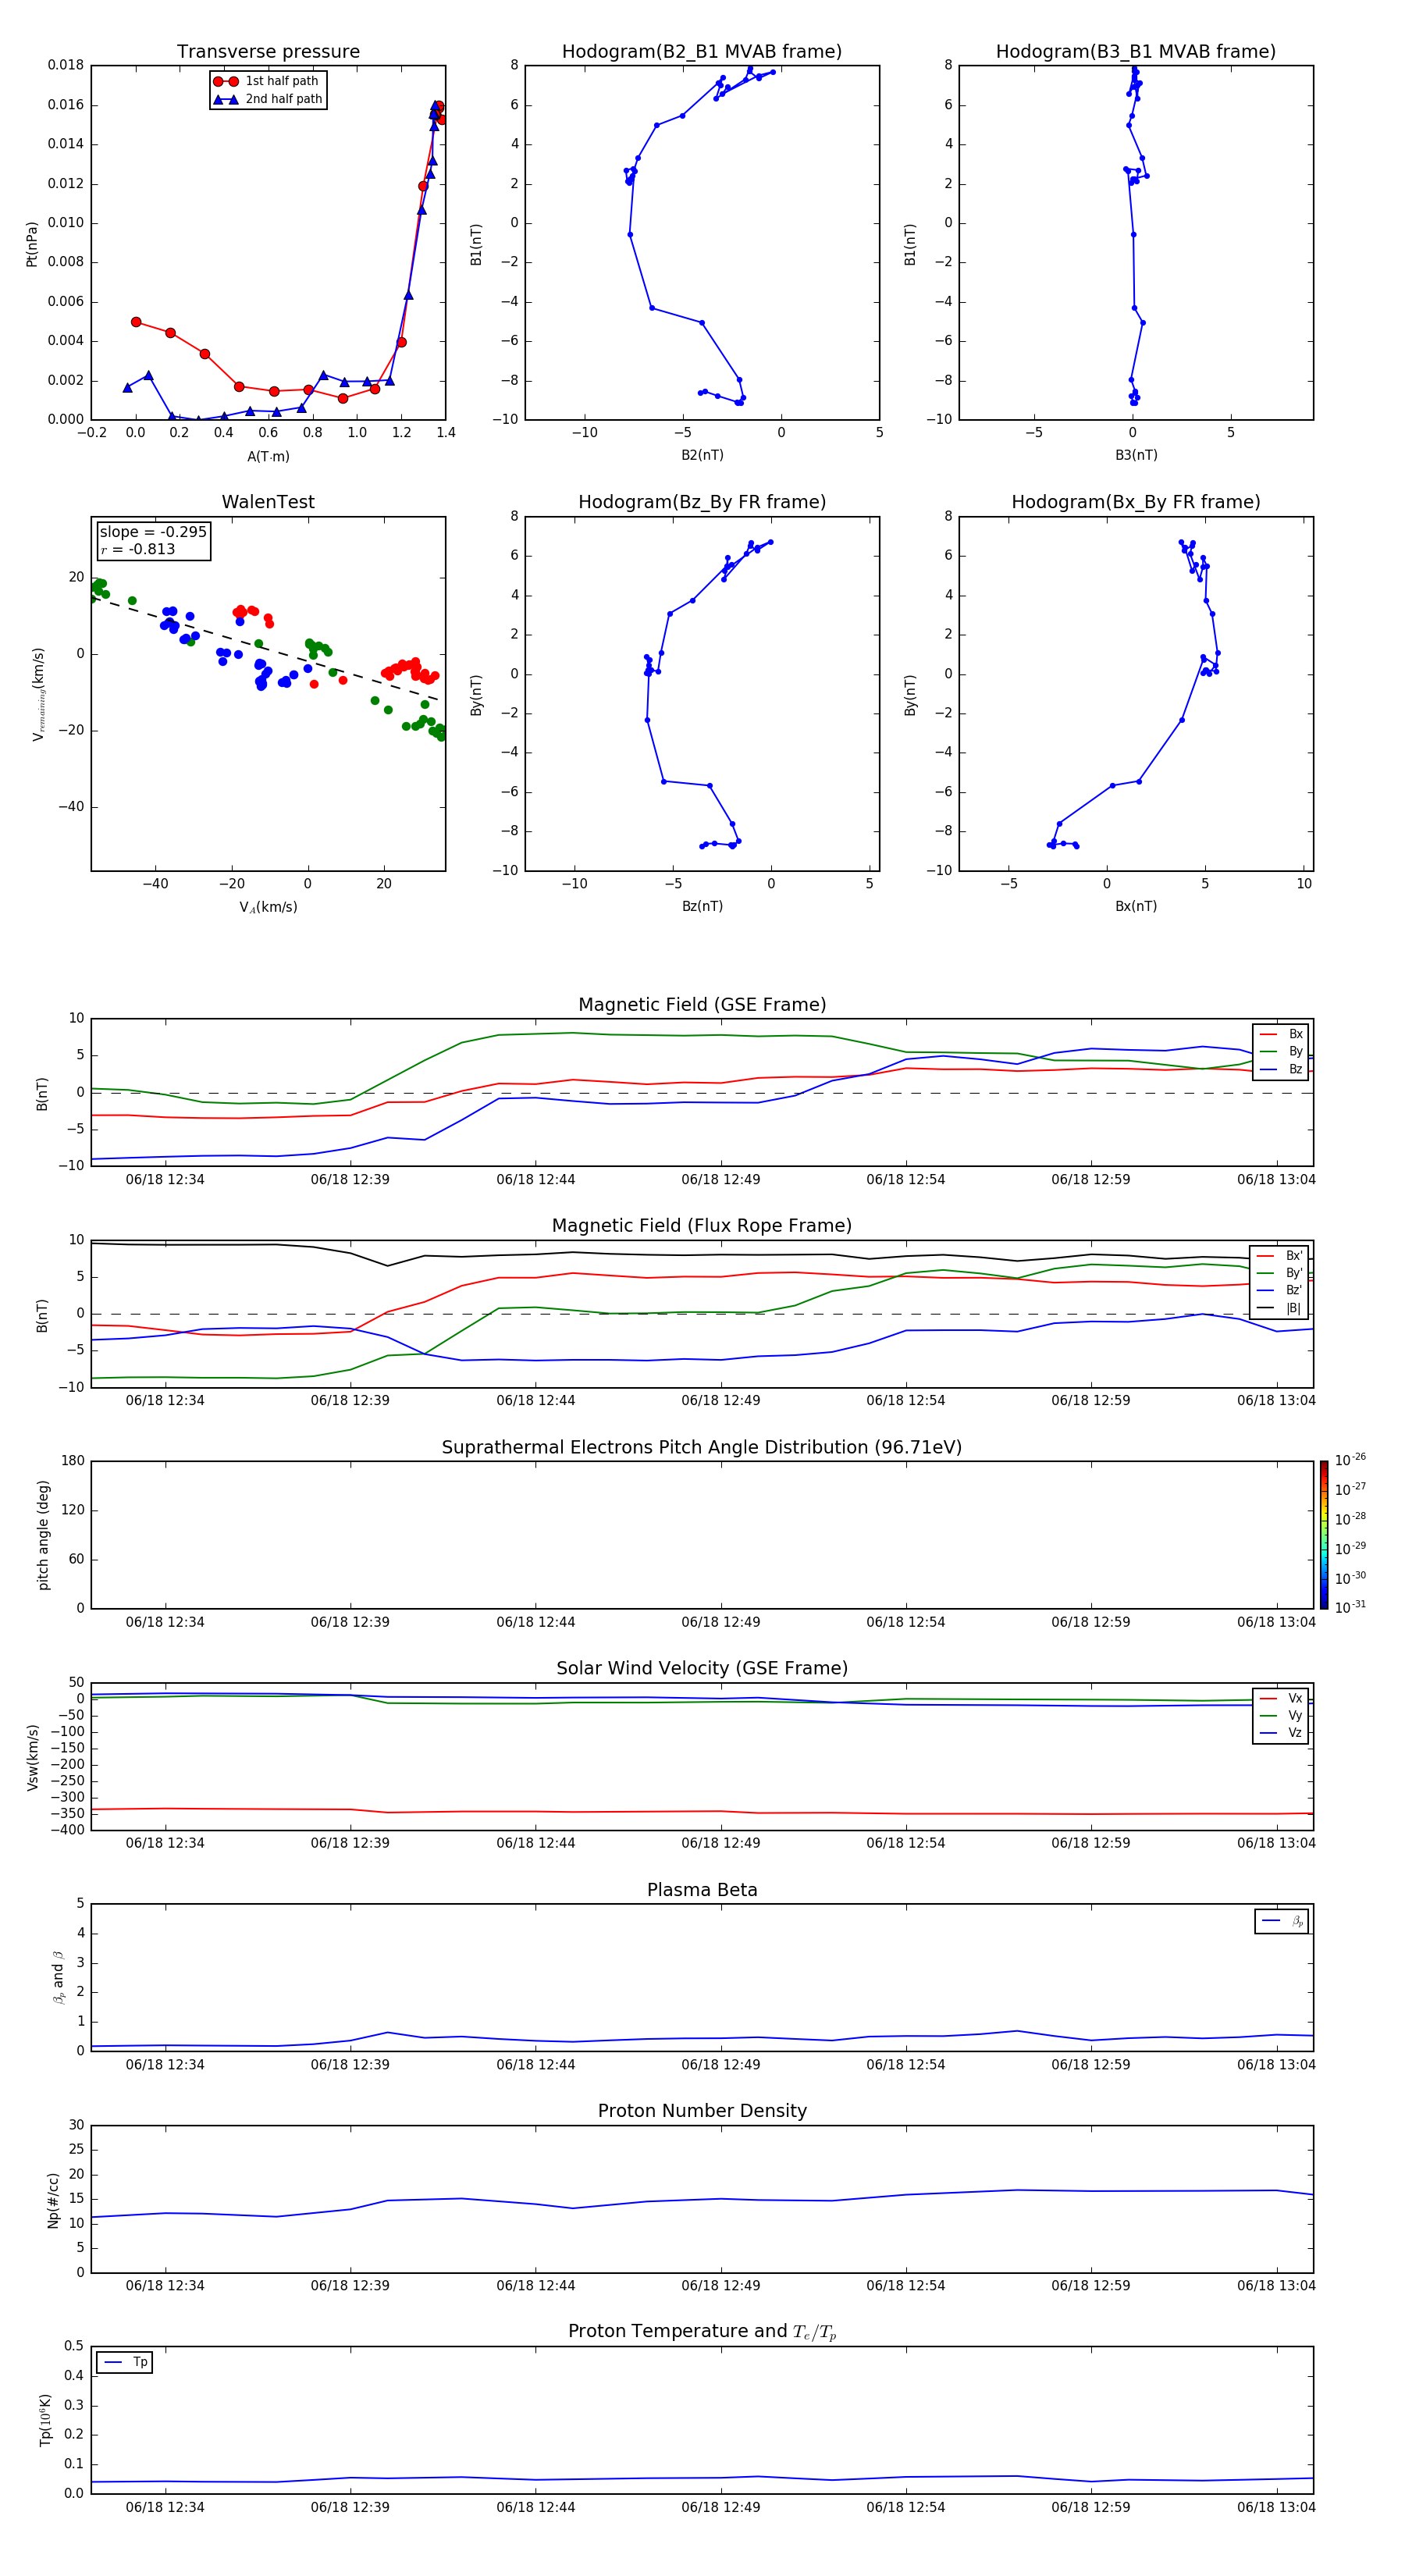
Task: Select the "Bx" entry in GSE legend
Action: pos(1282,1034)
